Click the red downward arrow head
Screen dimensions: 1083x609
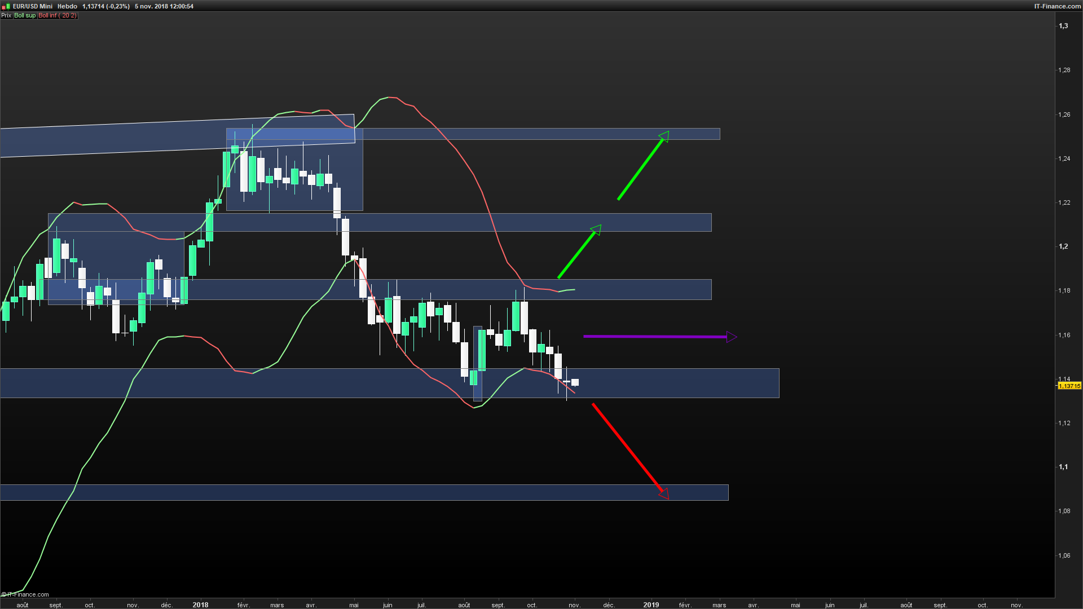(664, 493)
